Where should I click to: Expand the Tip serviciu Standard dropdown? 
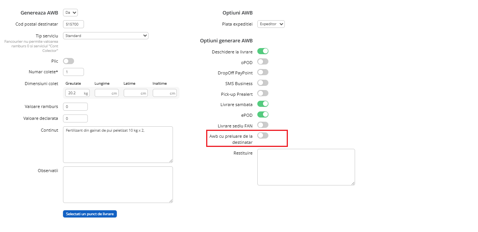pyautogui.click(x=105, y=35)
